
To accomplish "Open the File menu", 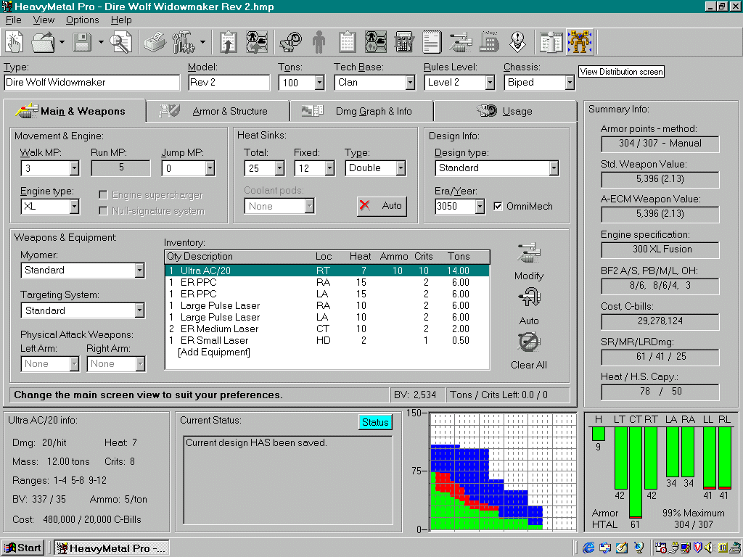I will point(13,20).
